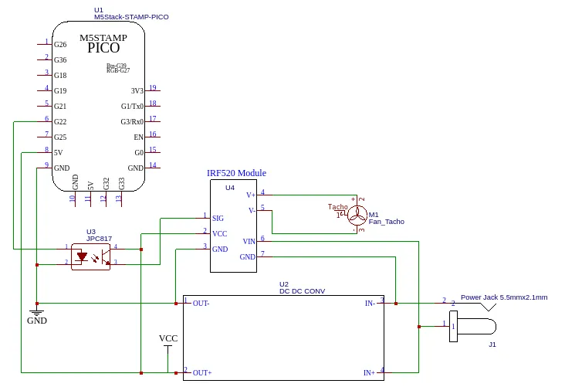Select the U2 designator above DC DC CONV
The height and width of the screenshot is (387, 565).
tap(284, 284)
